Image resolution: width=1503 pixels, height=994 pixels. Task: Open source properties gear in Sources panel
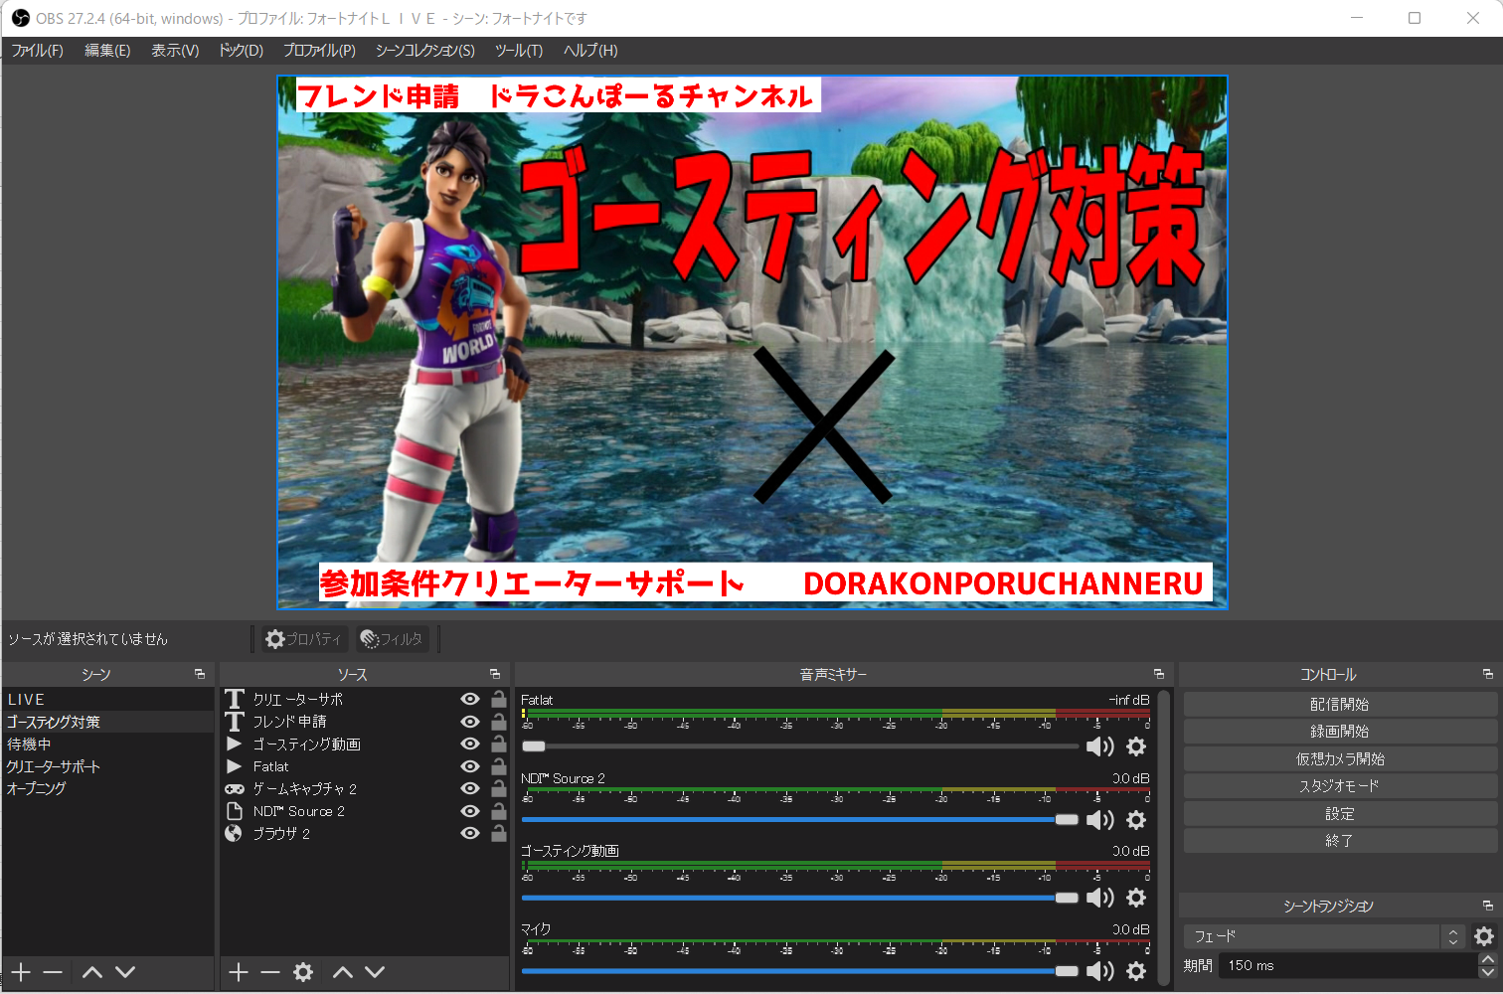[x=303, y=972]
